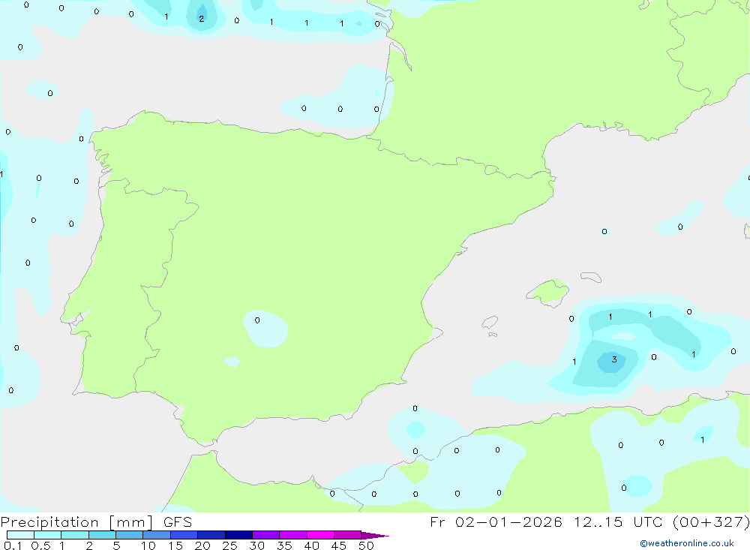The height and width of the screenshot is (550, 750).
Task: Click the 25–30 mm legend color swatch
Action: point(238,535)
